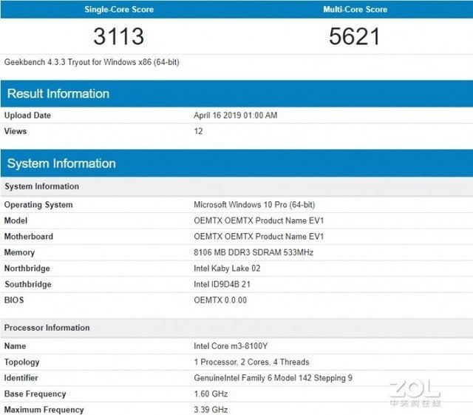Screen dimensions: 473x415
Task: Click the Views label
Action: click(16, 132)
